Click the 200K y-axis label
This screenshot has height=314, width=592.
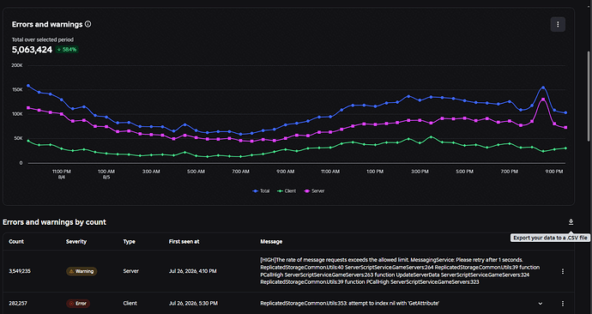(17, 65)
